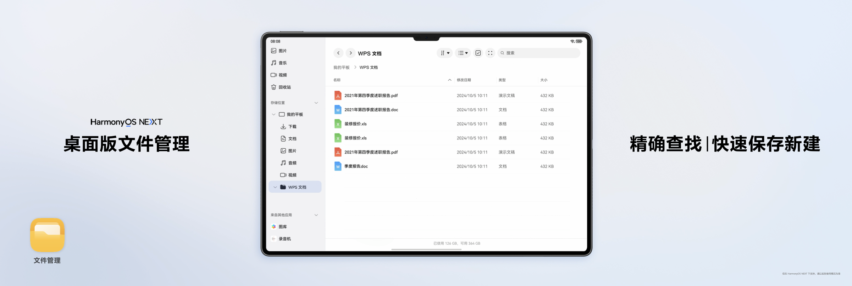The image size is (852, 286).
Task: Go to 我的平板 in breadcrumb path
Action: (x=341, y=67)
